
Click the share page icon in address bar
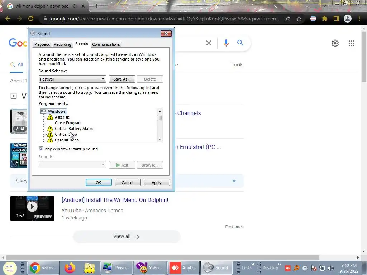pyautogui.click(x=287, y=19)
